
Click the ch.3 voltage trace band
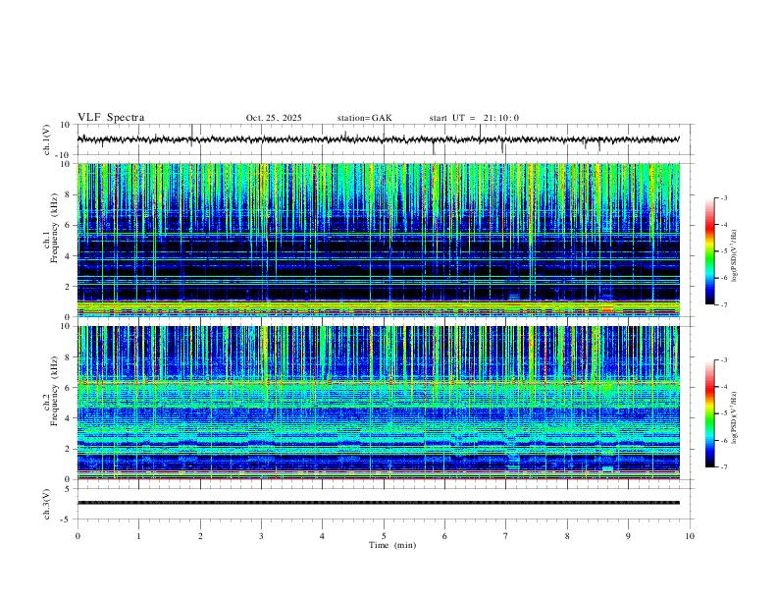(x=378, y=503)
